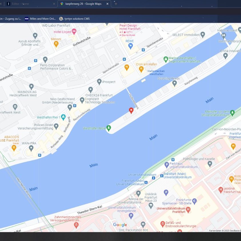Open the REWE shopping cart marker

(x=130, y=46)
